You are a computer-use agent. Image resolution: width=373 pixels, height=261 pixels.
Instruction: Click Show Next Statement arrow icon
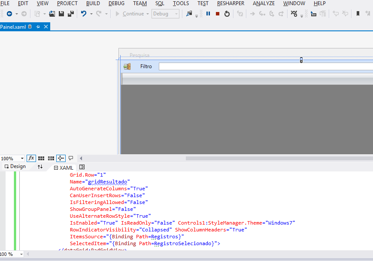click(x=252, y=14)
